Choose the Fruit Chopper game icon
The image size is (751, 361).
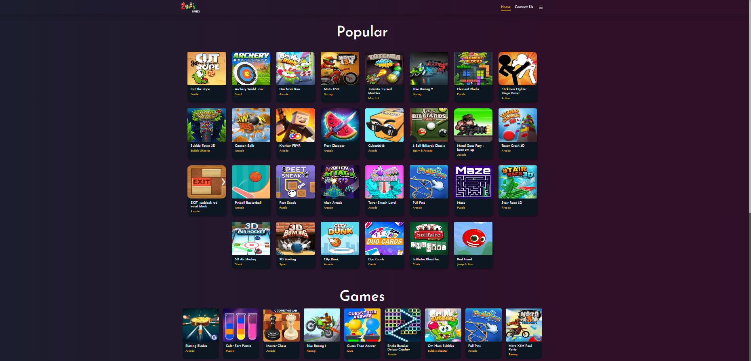coord(340,125)
